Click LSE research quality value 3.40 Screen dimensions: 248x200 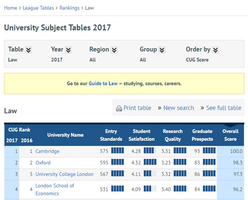pyautogui.click(x=166, y=189)
